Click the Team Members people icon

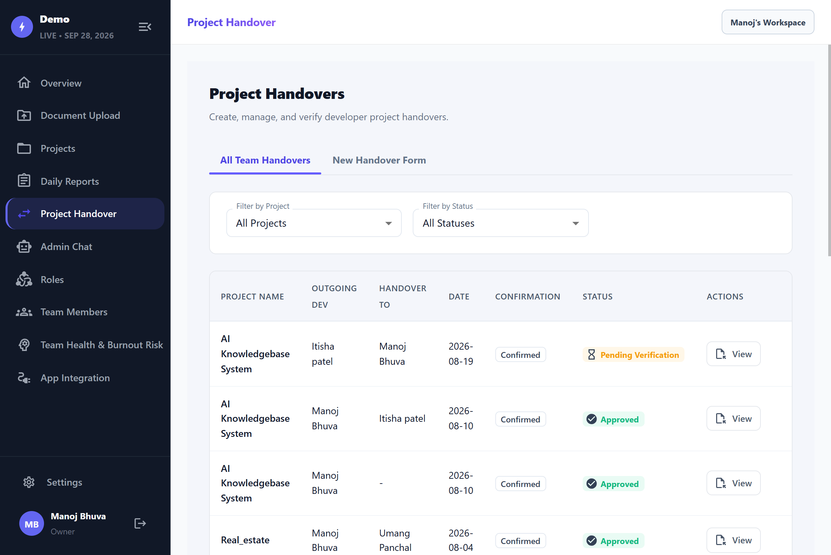tap(24, 312)
